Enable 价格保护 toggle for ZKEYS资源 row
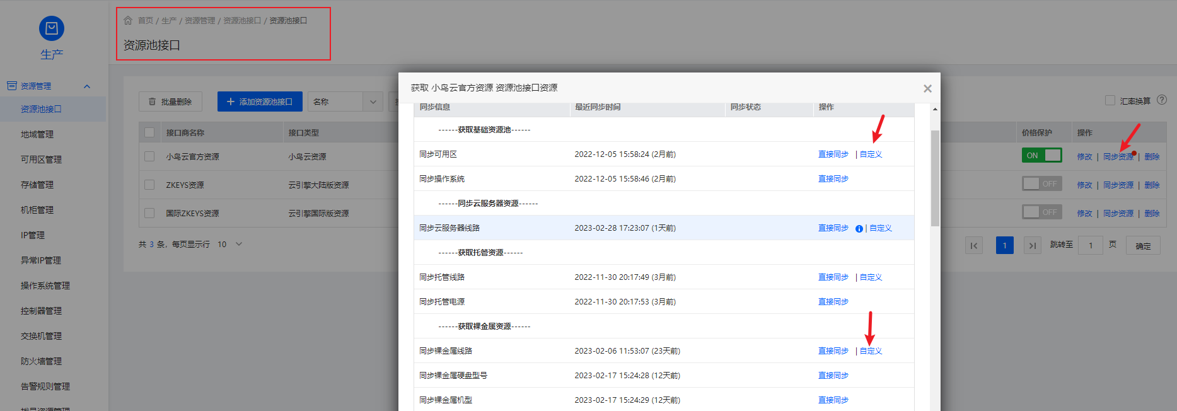Viewport: 1177px width, 411px height. 1041,183
